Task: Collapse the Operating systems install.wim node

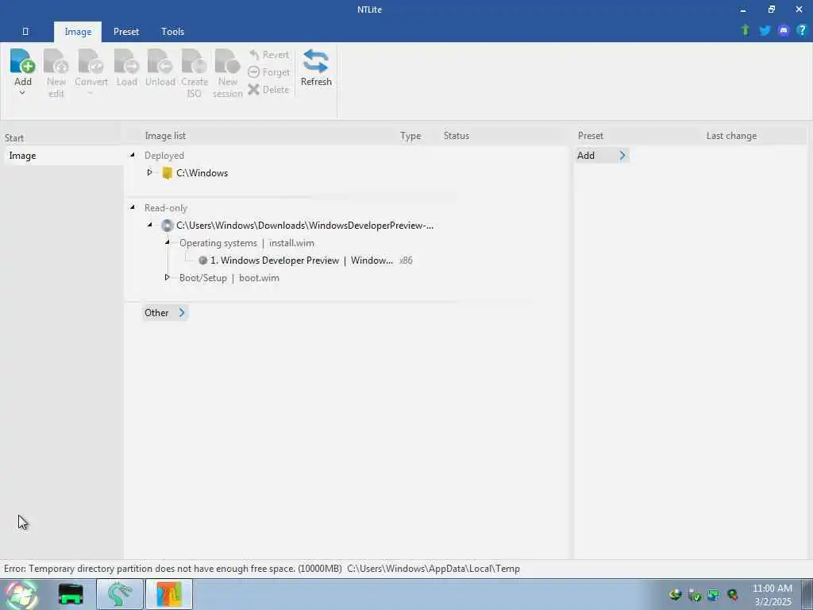Action: 168,242
